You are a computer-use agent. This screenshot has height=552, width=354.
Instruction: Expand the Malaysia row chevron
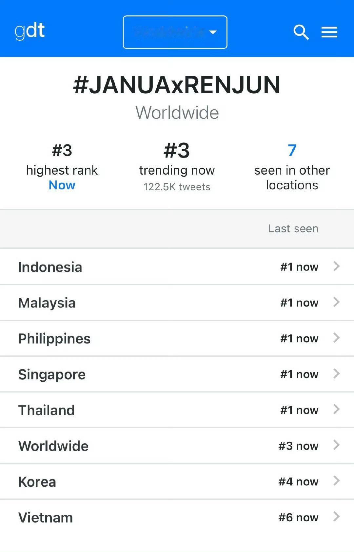click(336, 302)
